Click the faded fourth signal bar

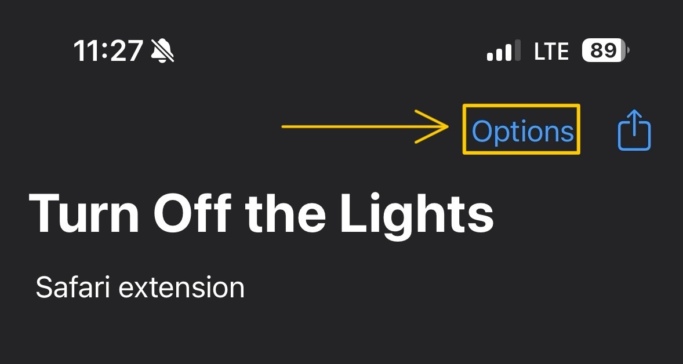click(518, 50)
